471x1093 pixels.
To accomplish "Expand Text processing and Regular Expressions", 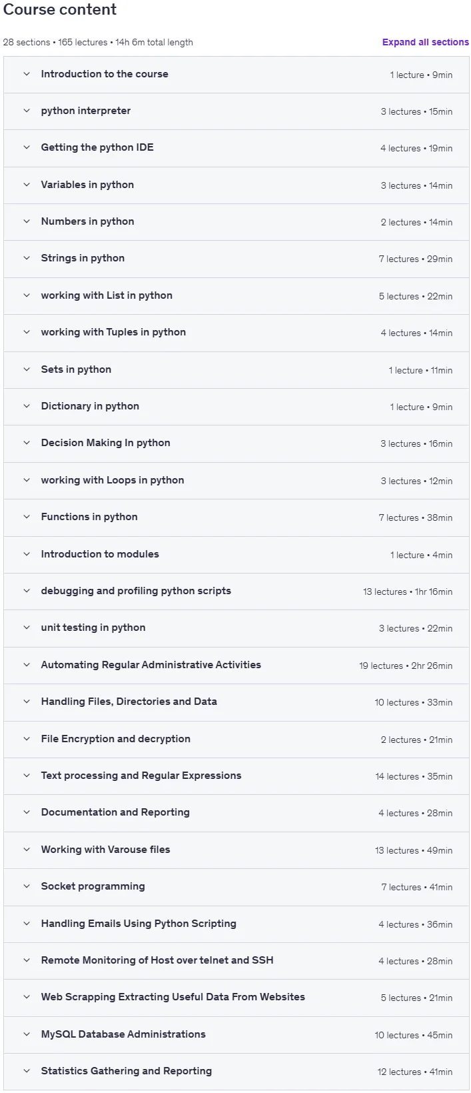I will tap(236, 776).
